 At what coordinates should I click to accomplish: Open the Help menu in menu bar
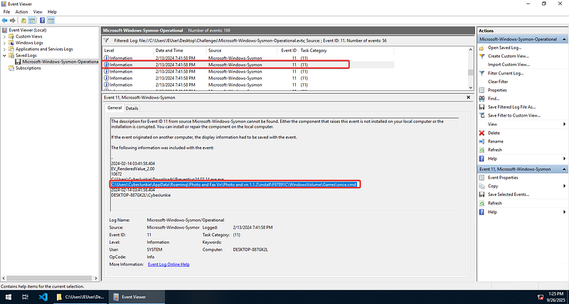coord(52,12)
